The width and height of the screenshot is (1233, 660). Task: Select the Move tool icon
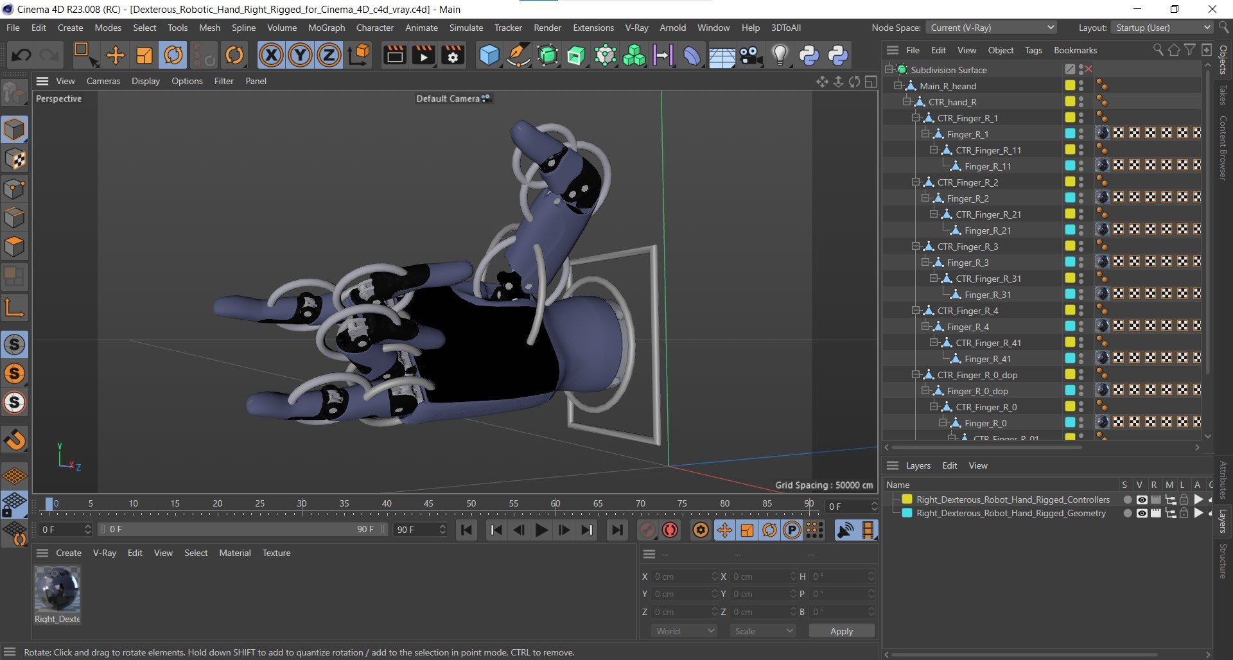click(115, 55)
